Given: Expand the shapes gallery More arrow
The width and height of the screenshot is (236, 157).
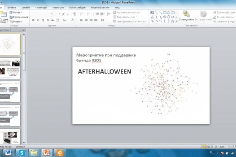Looking at the screenshot, I should point(177,21).
